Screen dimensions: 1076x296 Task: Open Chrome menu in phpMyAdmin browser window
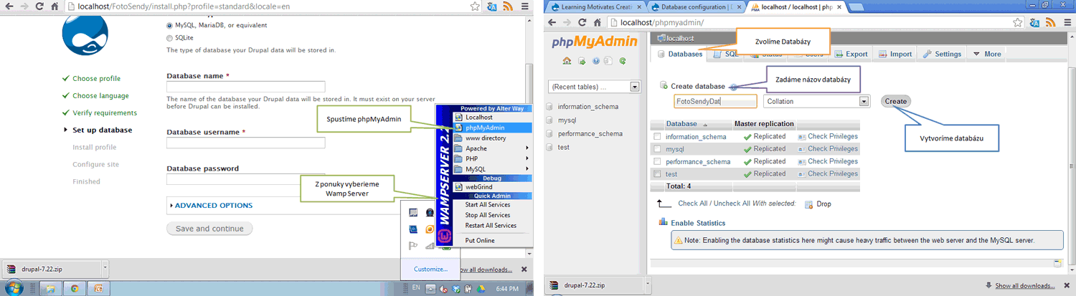1067,23
